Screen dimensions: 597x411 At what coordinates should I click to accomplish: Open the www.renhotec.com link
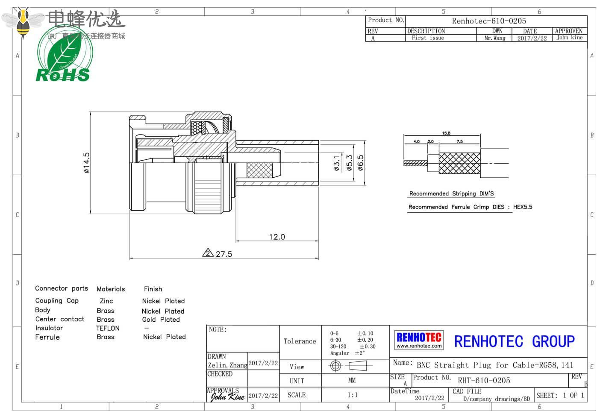point(419,346)
